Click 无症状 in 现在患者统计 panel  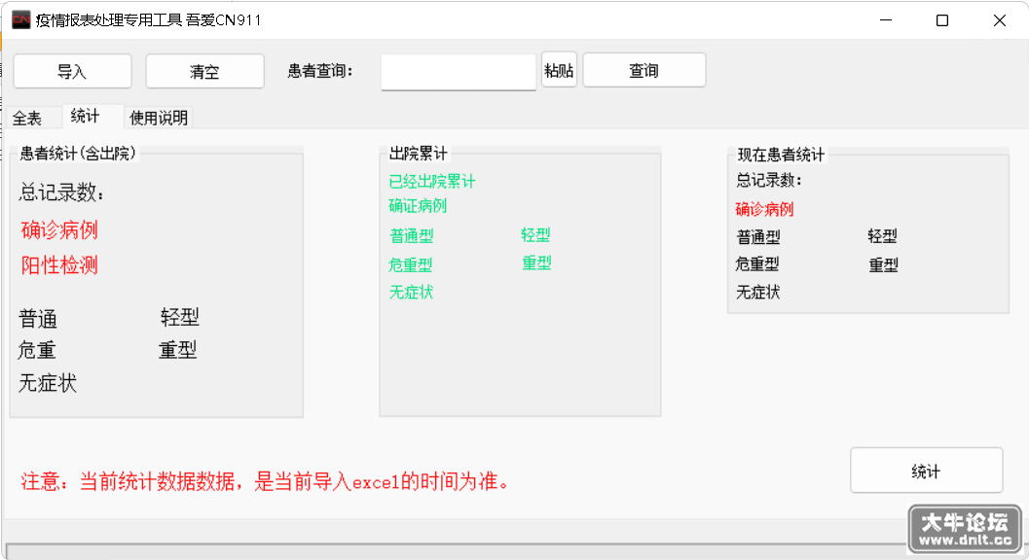(x=758, y=292)
